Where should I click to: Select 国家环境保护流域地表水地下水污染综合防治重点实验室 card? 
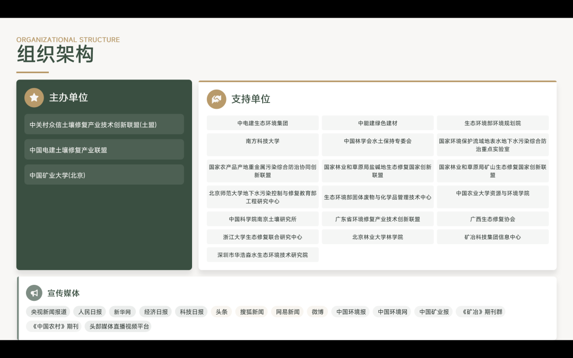coord(492,145)
